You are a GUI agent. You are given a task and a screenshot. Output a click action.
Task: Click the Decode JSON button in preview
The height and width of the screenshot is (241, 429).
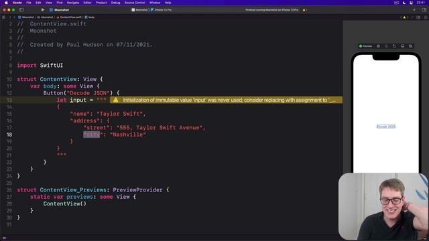(386, 127)
